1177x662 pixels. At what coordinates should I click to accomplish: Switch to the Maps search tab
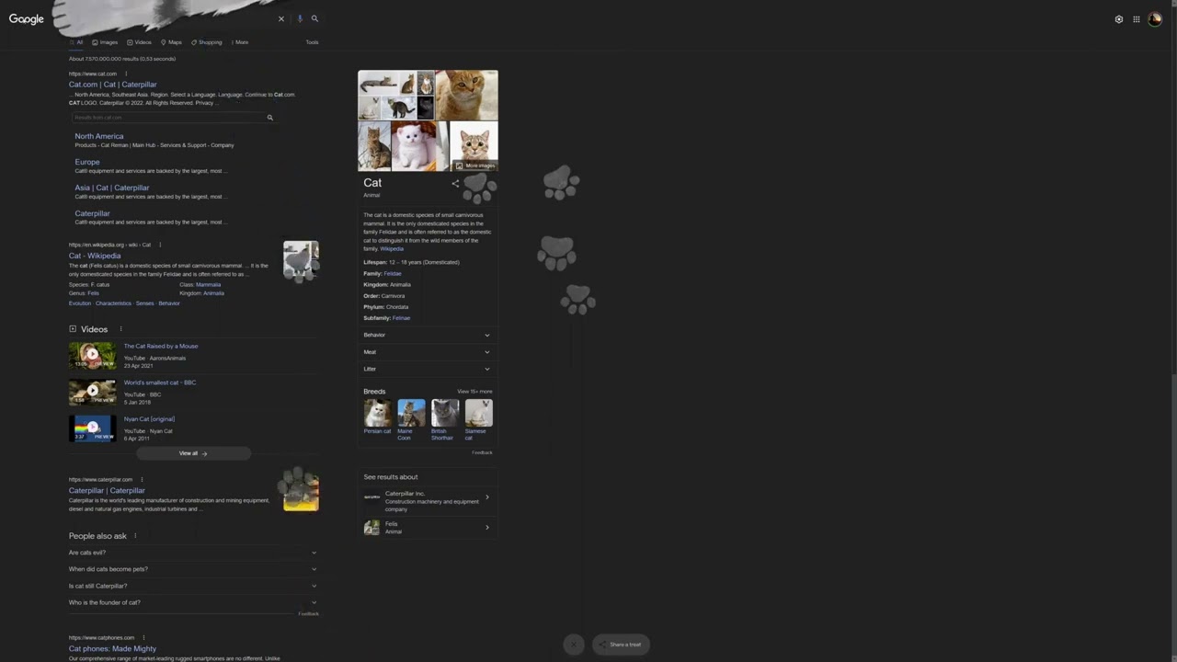tap(171, 42)
